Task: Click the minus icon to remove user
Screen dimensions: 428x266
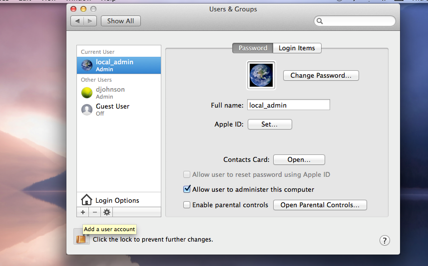Action: coord(95,212)
